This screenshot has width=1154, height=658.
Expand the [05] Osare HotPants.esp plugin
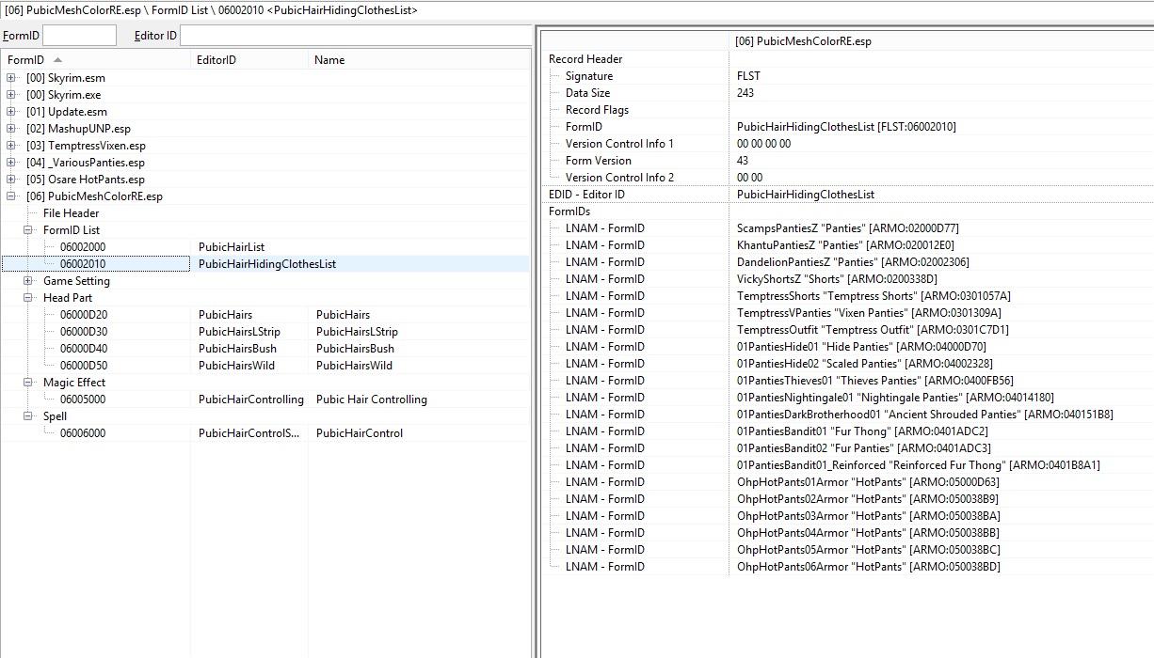[x=11, y=180]
